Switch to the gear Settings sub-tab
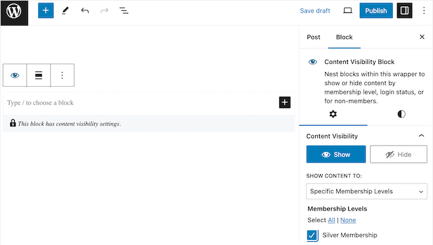 pos(333,114)
